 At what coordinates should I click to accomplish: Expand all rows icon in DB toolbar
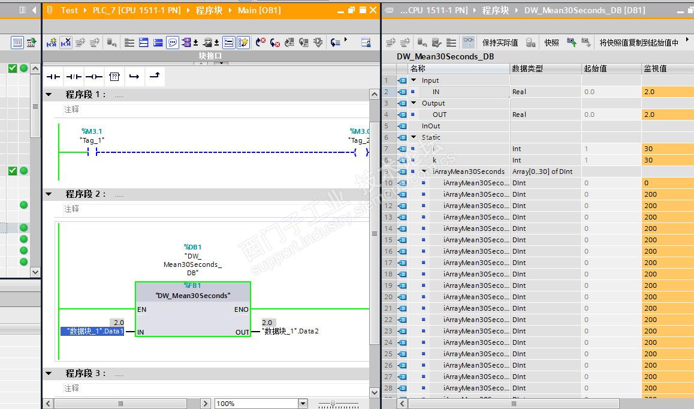[451, 43]
